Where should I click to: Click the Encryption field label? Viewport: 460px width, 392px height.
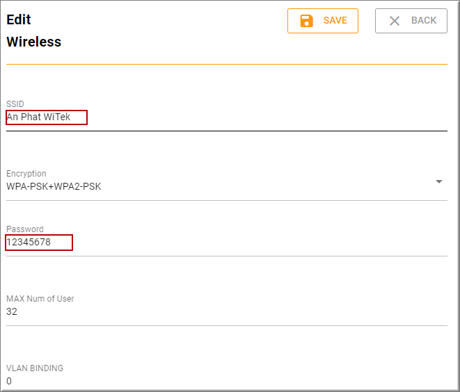[26, 174]
